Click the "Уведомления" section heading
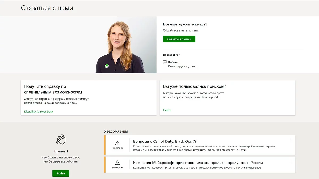319x179 pixels. click(x=116, y=131)
